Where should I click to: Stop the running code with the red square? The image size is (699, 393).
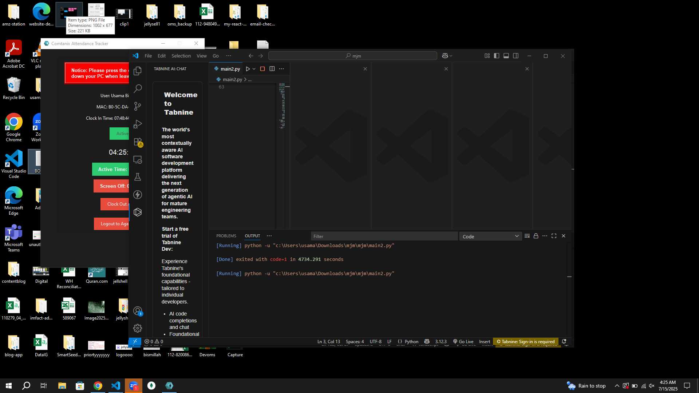pos(262,69)
